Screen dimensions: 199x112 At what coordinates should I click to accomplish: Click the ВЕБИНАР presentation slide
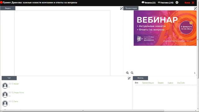(x=165, y=28)
